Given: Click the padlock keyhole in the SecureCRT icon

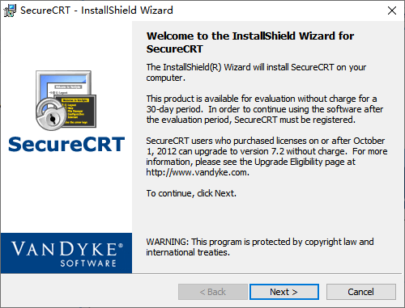Looking at the screenshot, I should click(52, 118).
